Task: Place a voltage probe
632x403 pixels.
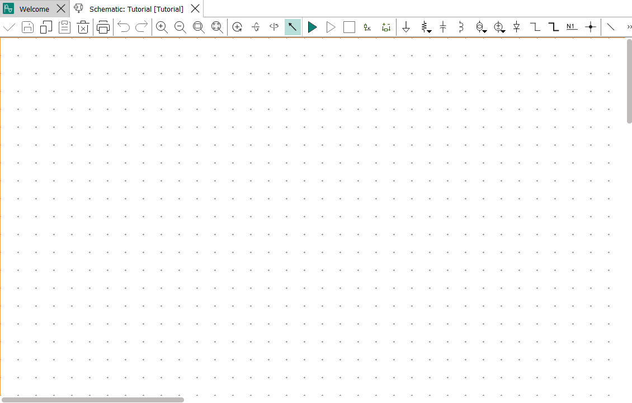Action: [x=367, y=27]
